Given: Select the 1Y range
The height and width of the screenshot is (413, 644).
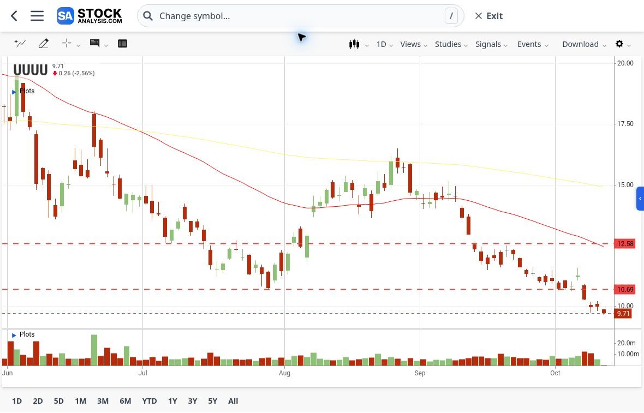Looking at the screenshot, I should pyautogui.click(x=172, y=401).
